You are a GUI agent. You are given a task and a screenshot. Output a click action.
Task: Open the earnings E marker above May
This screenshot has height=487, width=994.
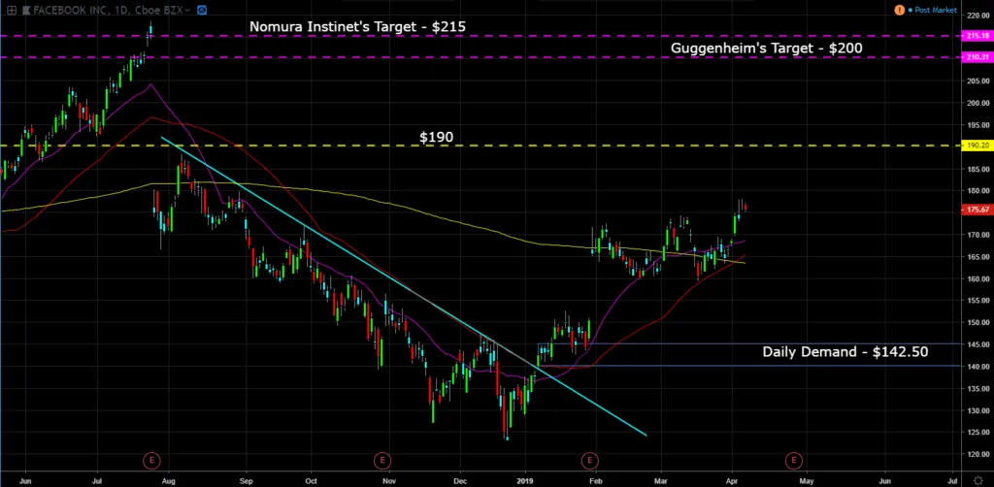coord(793,461)
